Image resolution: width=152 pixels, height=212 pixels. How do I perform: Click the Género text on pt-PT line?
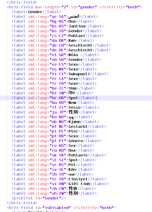click(76, 141)
